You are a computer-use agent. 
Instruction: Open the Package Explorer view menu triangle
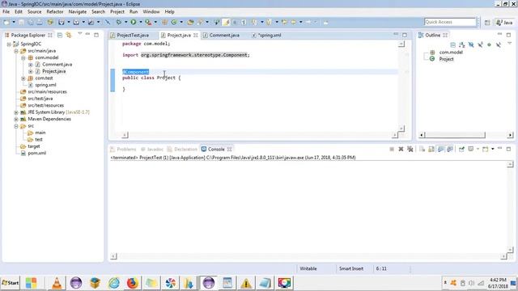(79, 34)
